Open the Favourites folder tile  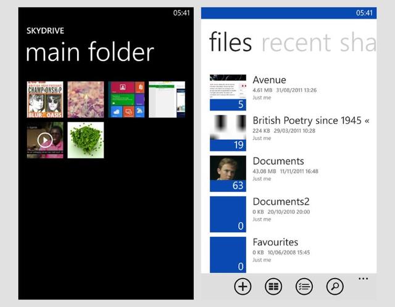tap(228, 255)
